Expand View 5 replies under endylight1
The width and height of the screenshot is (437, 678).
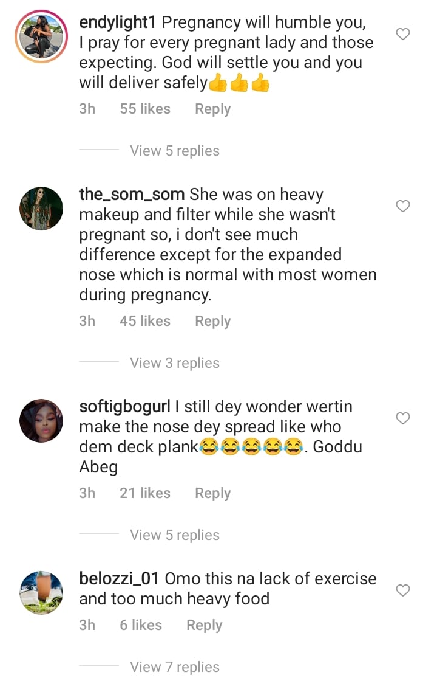pyautogui.click(x=175, y=151)
